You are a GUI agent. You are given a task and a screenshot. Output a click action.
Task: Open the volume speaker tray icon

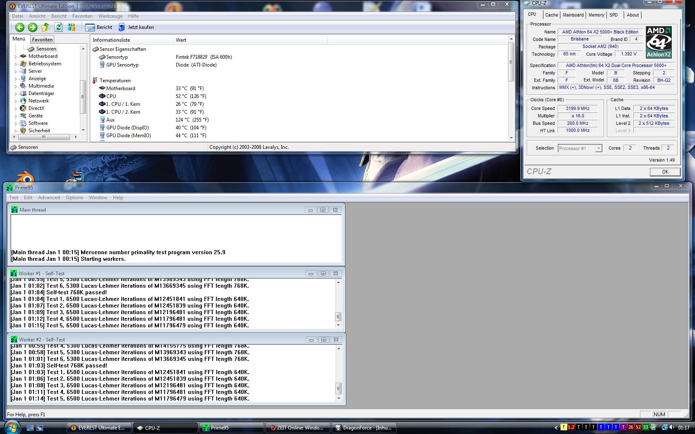point(672,427)
